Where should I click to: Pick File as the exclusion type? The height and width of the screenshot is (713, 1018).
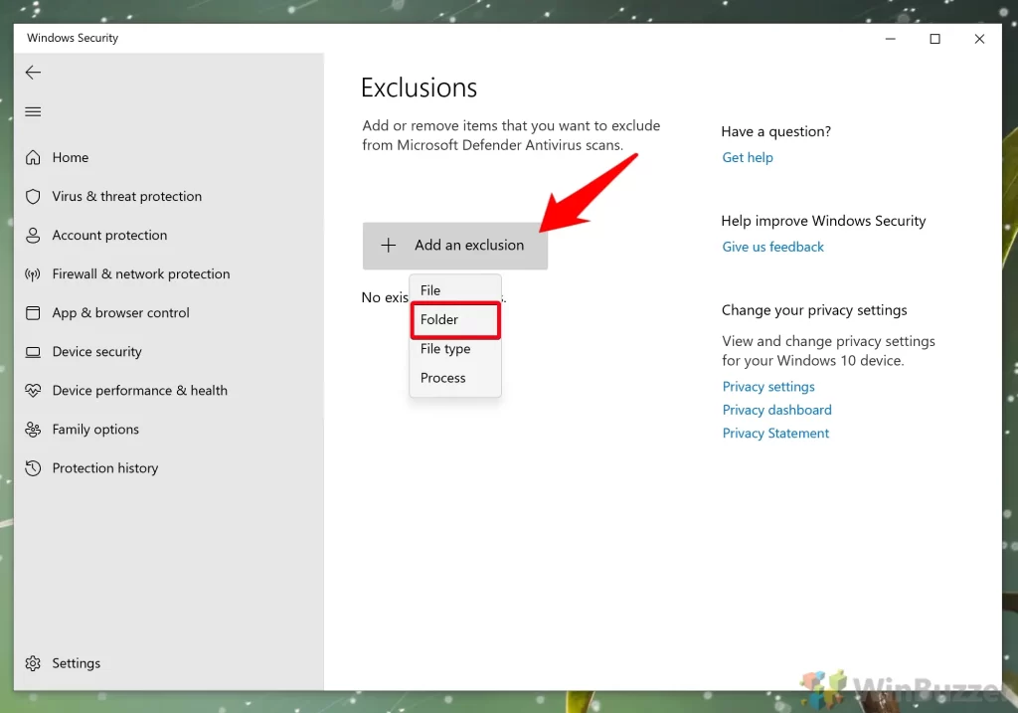pyautogui.click(x=430, y=289)
